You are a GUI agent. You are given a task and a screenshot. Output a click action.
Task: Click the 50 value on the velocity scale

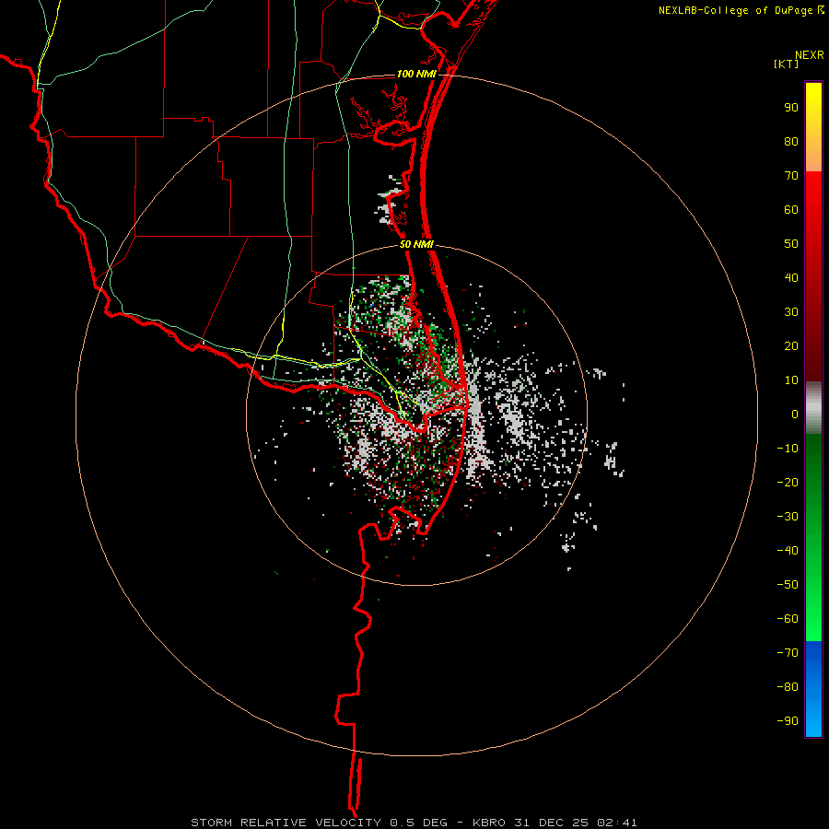click(x=791, y=244)
